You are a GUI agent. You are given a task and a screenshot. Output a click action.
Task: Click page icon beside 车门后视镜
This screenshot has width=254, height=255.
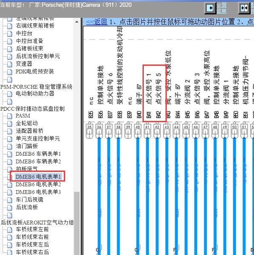[10, 200]
